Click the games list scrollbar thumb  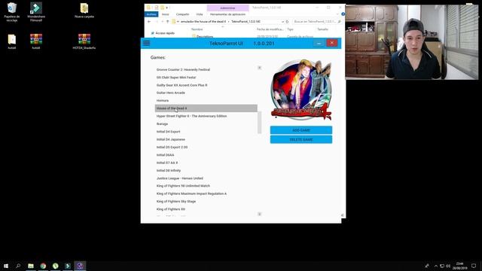click(x=259, y=122)
